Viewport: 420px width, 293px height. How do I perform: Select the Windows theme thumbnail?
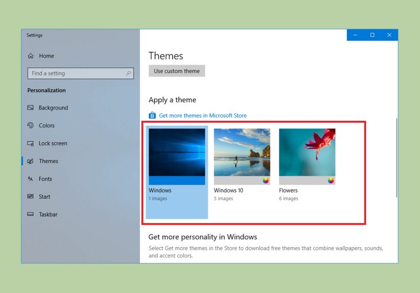click(x=177, y=156)
